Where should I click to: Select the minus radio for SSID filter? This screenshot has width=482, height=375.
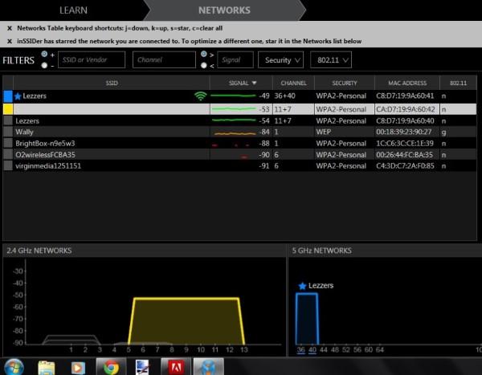click(43, 64)
